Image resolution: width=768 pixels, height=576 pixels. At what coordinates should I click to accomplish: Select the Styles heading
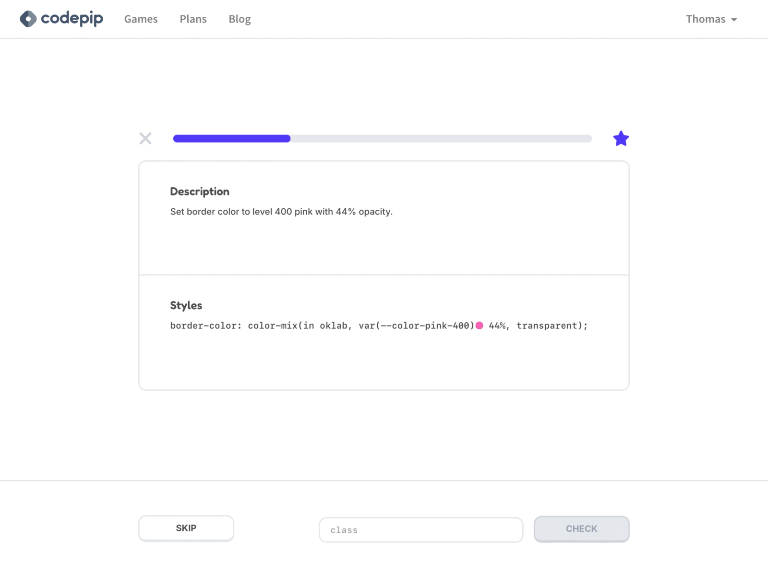tap(186, 305)
